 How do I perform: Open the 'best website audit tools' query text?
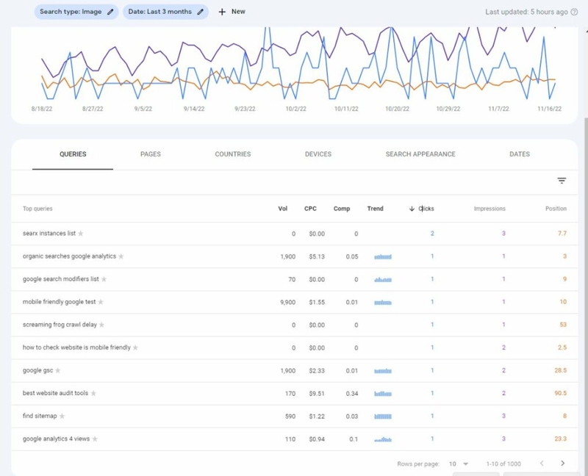(x=55, y=393)
